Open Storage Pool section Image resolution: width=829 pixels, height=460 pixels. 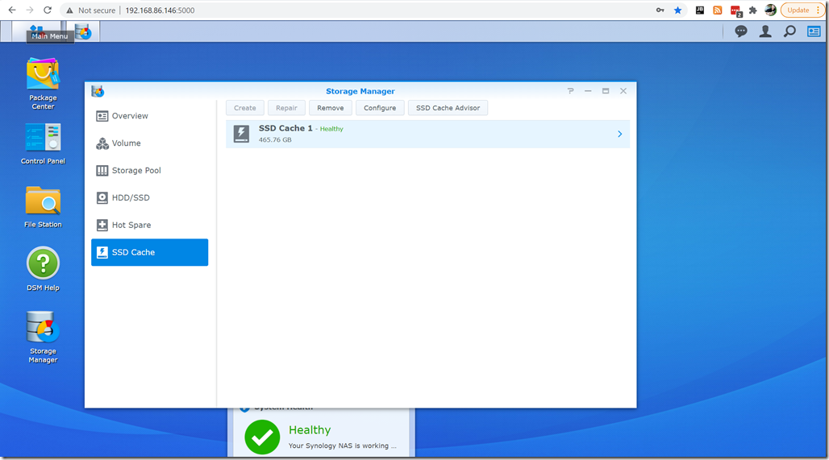pyautogui.click(x=150, y=170)
